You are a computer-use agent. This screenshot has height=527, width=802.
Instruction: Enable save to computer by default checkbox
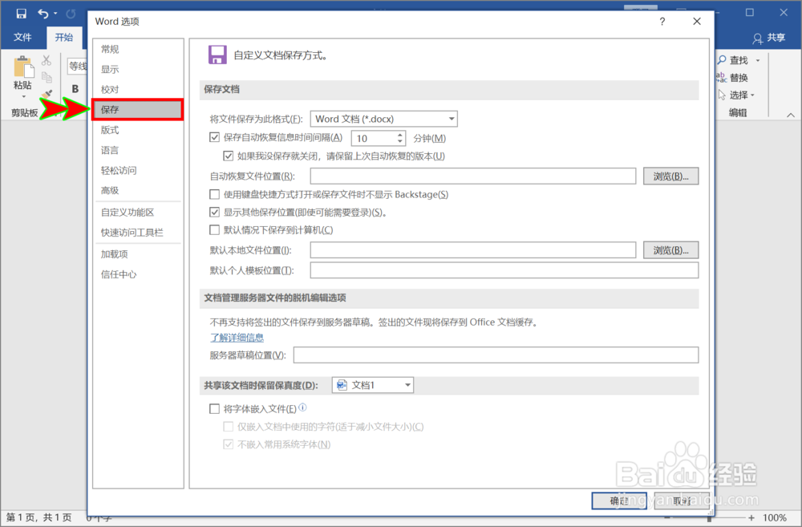[215, 229]
